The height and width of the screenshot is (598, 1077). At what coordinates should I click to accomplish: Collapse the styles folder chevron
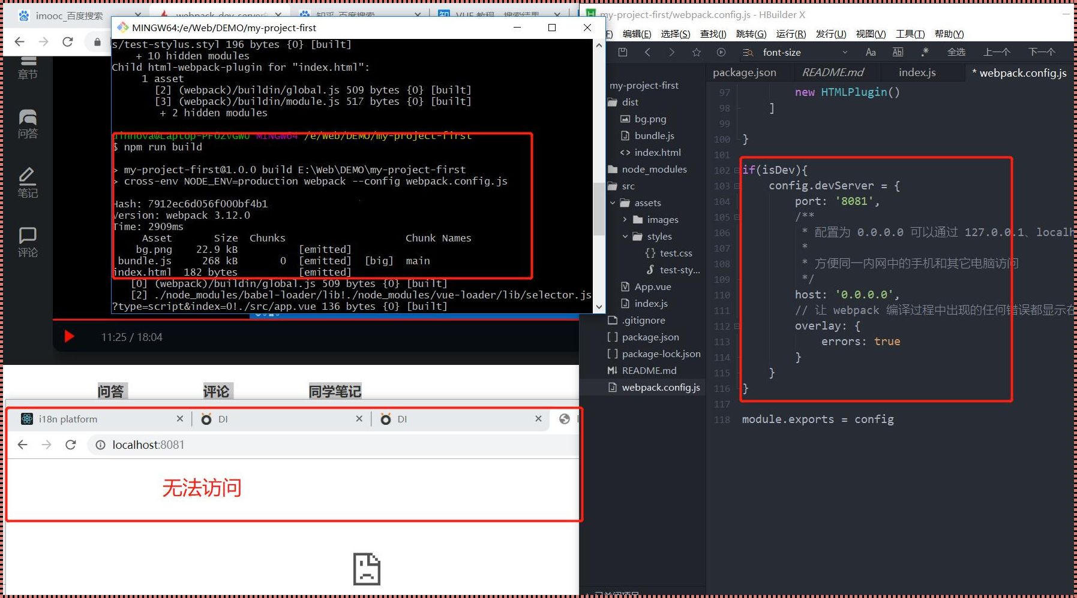(x=625, y=237)
